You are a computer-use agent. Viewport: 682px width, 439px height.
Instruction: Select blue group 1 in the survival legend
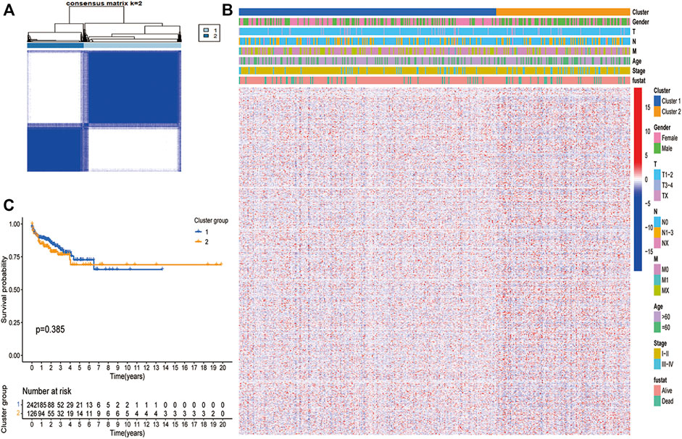click(202, 232)
